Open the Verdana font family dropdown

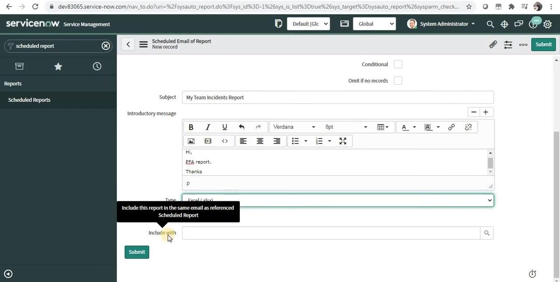[294, 127]
